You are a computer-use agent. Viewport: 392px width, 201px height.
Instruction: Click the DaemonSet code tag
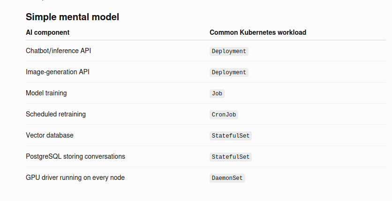(227, 178)
